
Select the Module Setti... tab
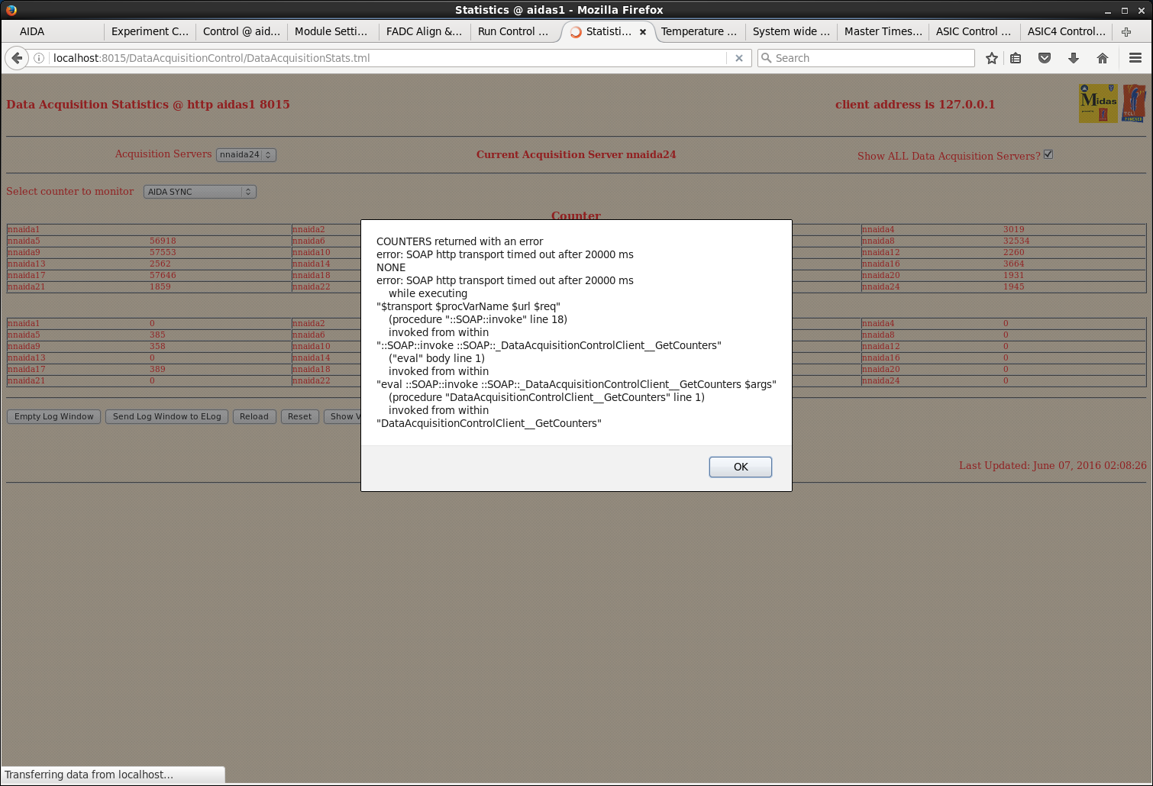click(333, 31)
